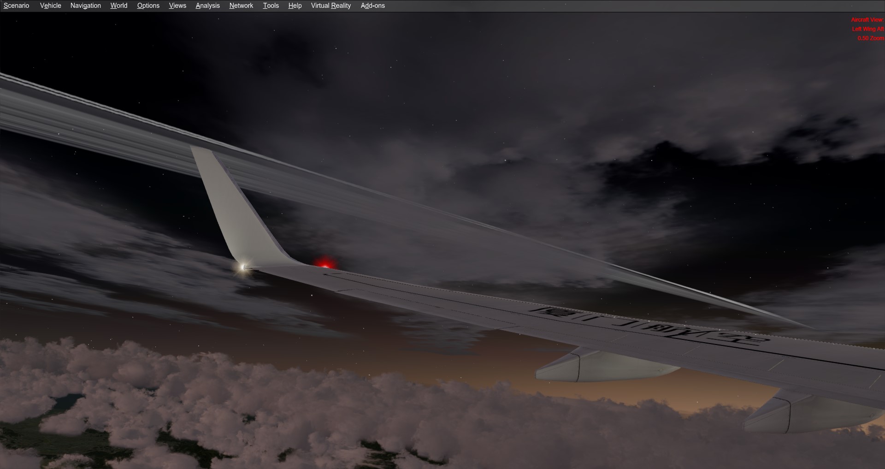The image size is (885, 469).
Task: Open the Tools menu
Action: pyautogui.click(x=270, y=6)
